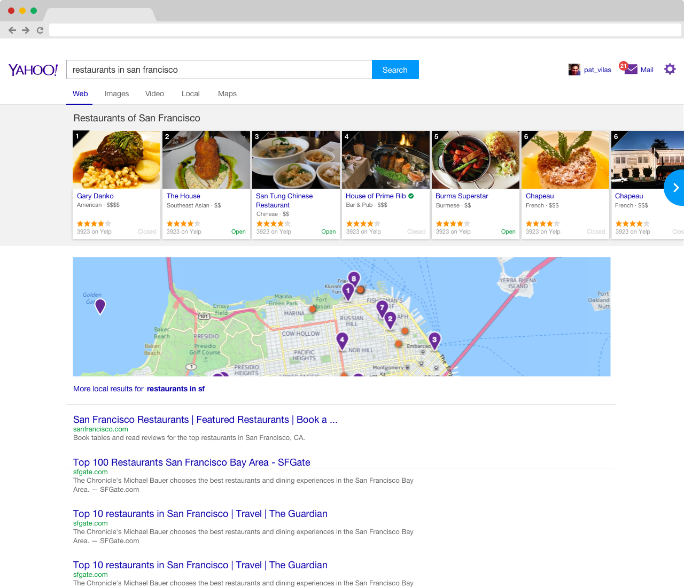The image size is (684, 587).
Task: Click the macOS green maximize dot
Action: click(34, 11)
